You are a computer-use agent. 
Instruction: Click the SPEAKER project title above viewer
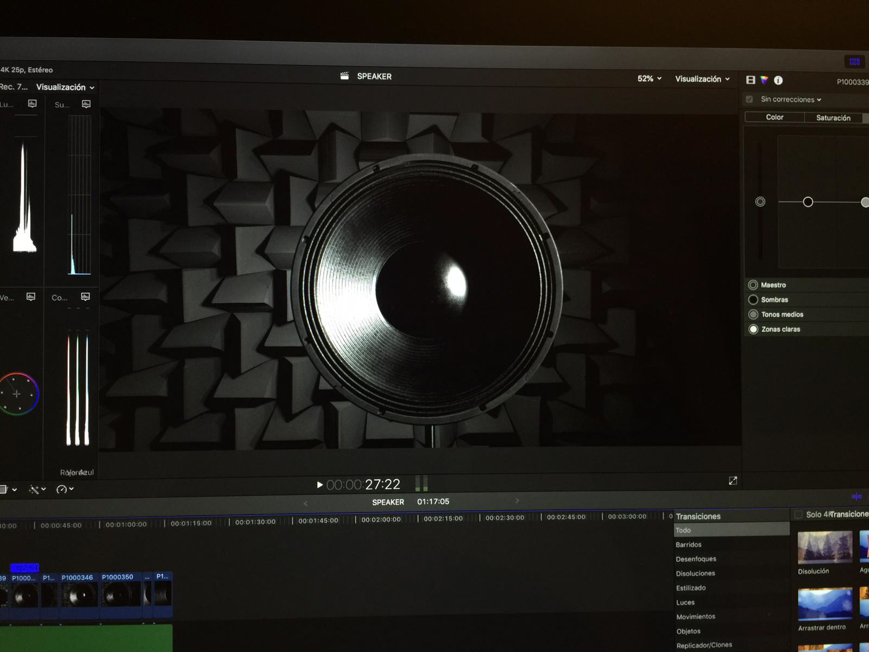click(x=374, y=77)
